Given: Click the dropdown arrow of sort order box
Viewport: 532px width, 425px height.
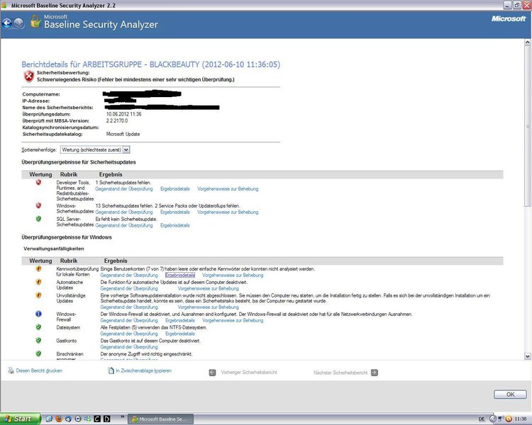Looking at the screenshot, I should coord(126,149).
